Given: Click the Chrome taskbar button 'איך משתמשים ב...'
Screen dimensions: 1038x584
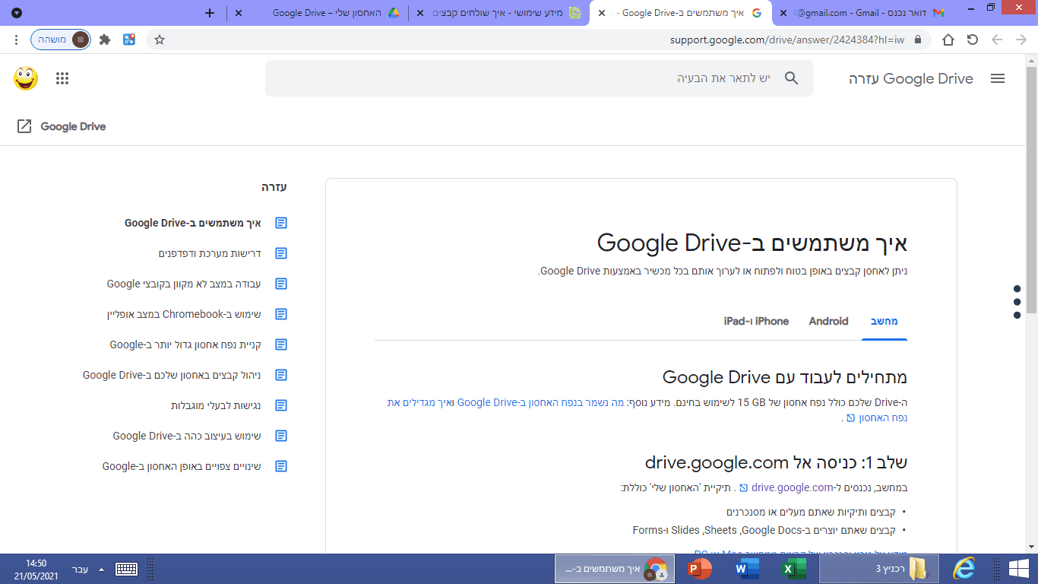Looking at the screenshot, I should pos(614,569).
